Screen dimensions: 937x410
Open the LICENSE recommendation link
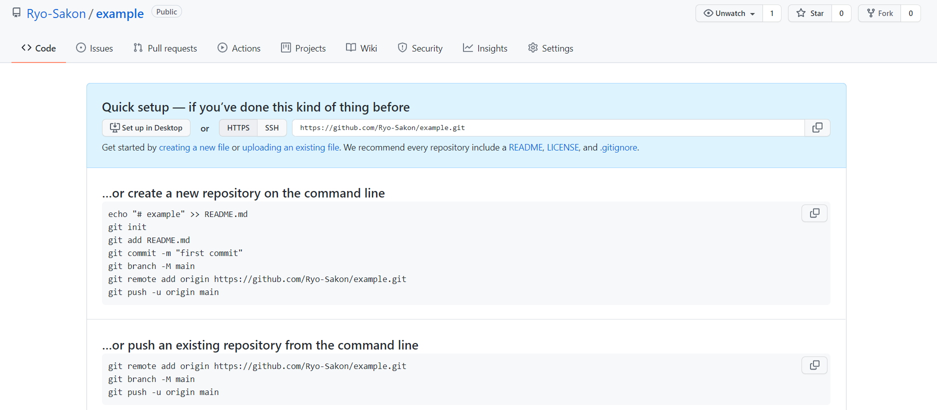point(562,147)
